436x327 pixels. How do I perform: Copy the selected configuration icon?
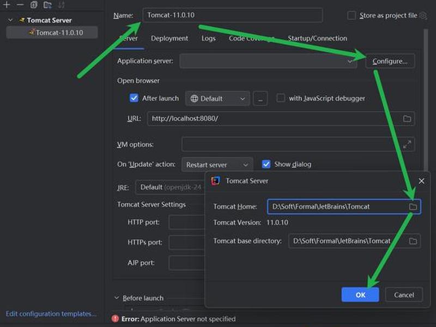34,5
